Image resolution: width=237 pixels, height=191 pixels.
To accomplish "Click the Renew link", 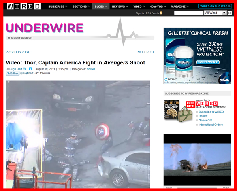I will point(203,116).
